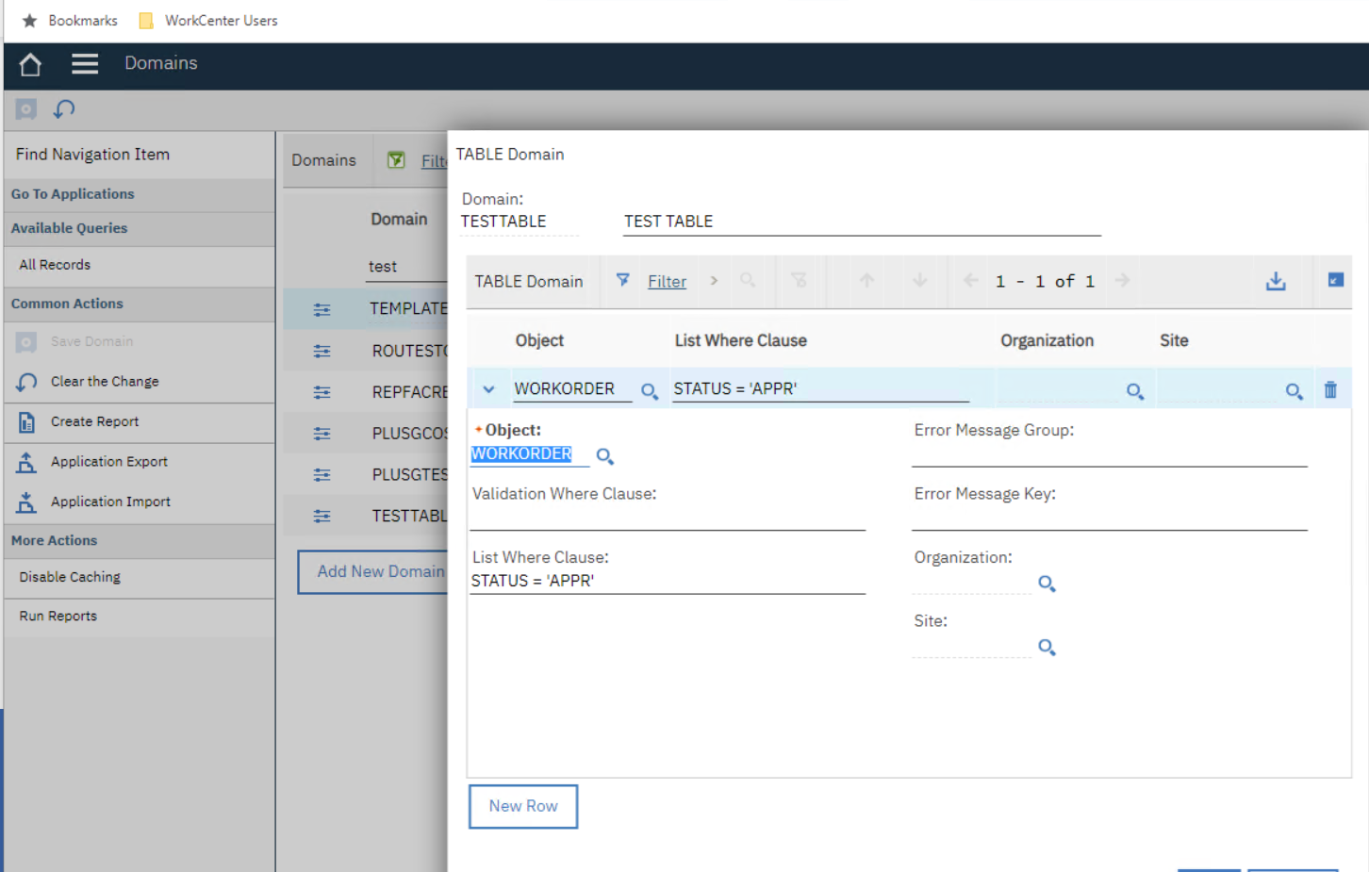This screenshot has width=1369, height=872.
Task: Open row actions icon for TEMPLATE domain
Action: [x=322, y=309]
